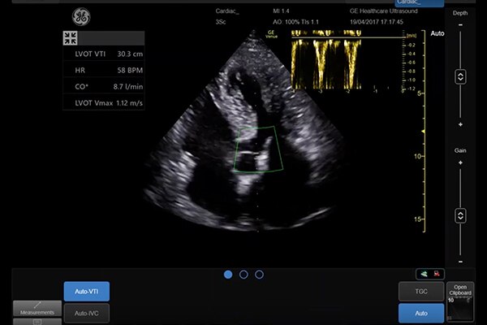Image resolution: width=487 pixels, height=325 pixels.
Task: Collapse the measurement results panel icon
Action: pyautogui.click(x=71, y=38)
